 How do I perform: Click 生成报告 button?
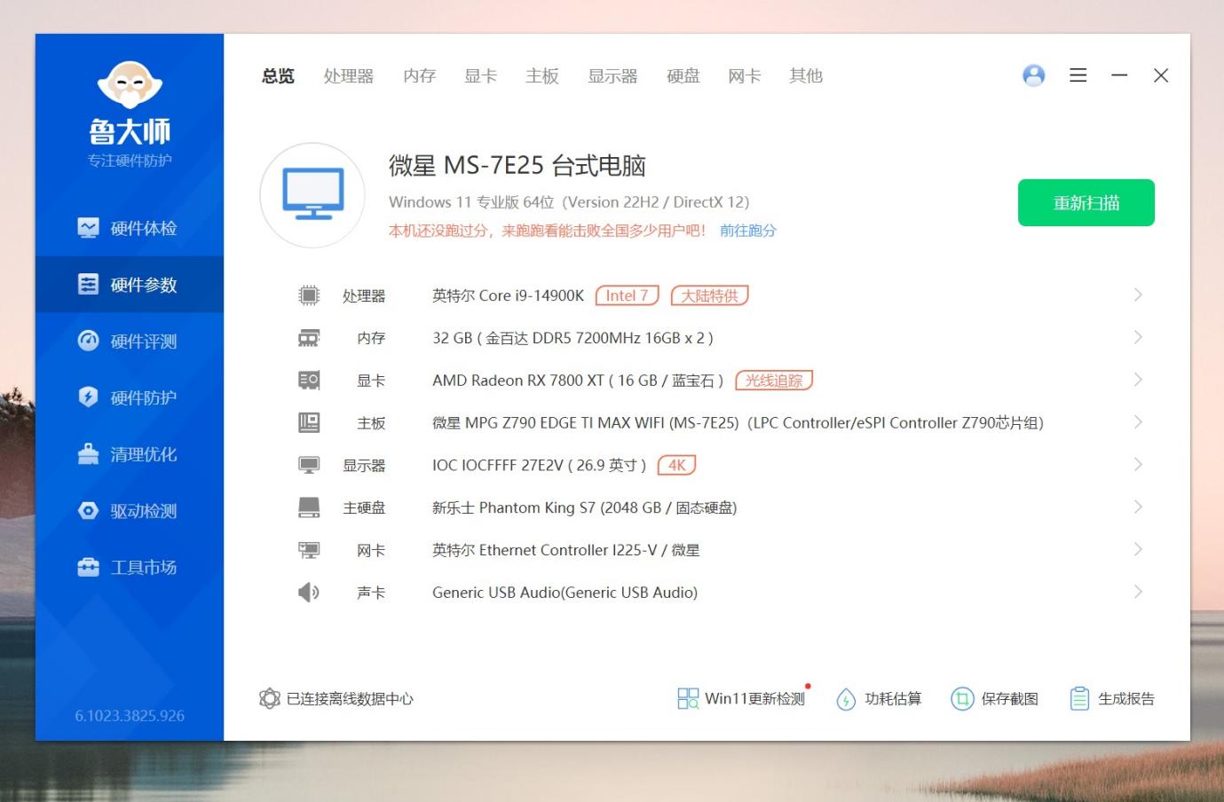click(x=1112, y=699)
